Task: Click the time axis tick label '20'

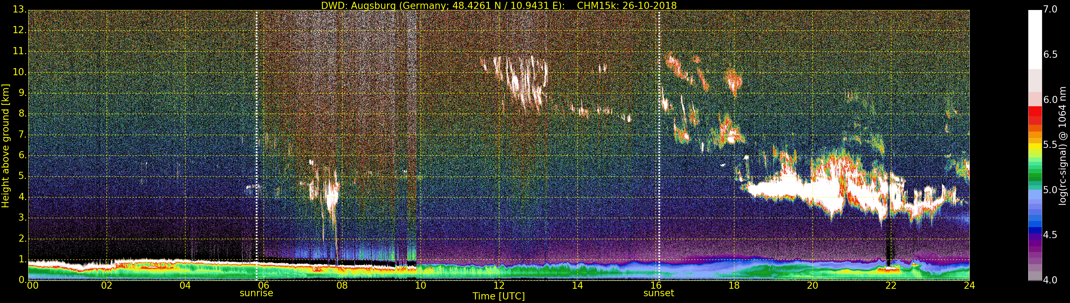Action: 812,285
